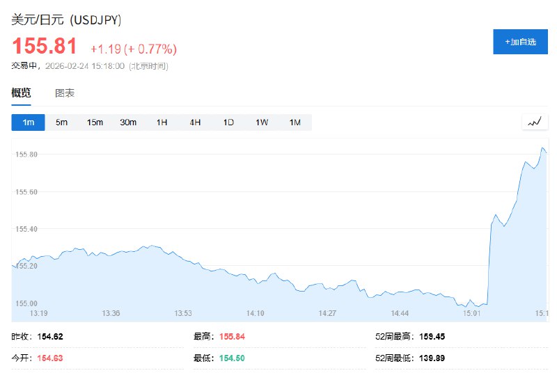Click the 52周最高 value 159.45
Image resolution: width=557 pixels, height=389 pixels.
pyautogui.click(x=432, y=337)
